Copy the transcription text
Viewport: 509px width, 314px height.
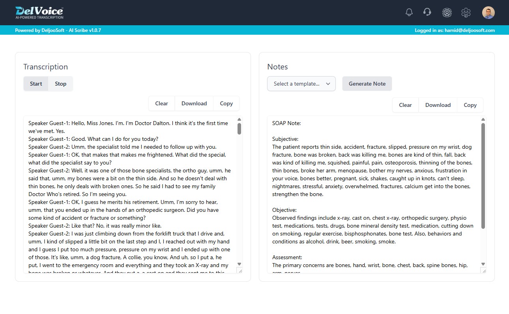point(226,103)
